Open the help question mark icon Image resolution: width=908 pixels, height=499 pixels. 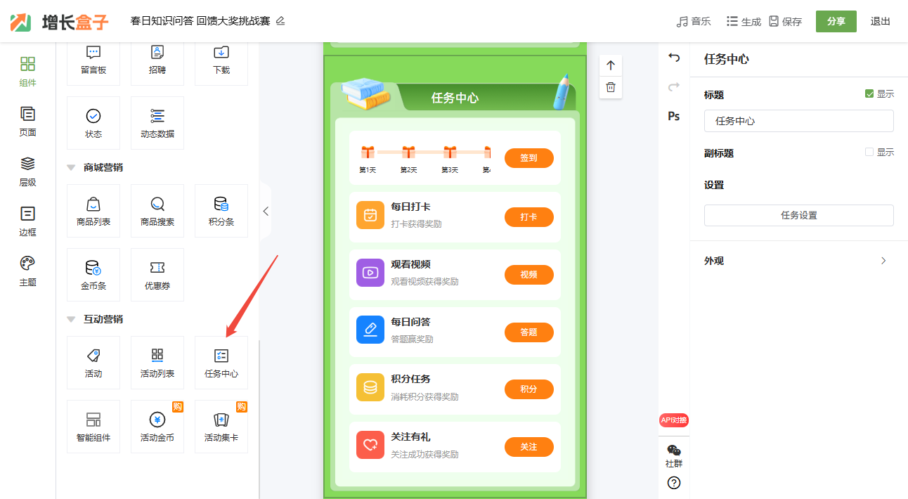(x=674, y=483)
